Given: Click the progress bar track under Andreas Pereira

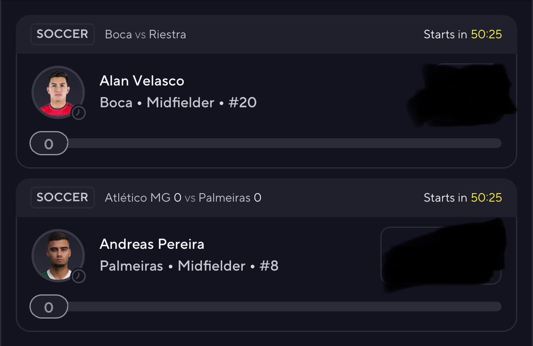Looking at the screenshot, I should click(284, 307).
